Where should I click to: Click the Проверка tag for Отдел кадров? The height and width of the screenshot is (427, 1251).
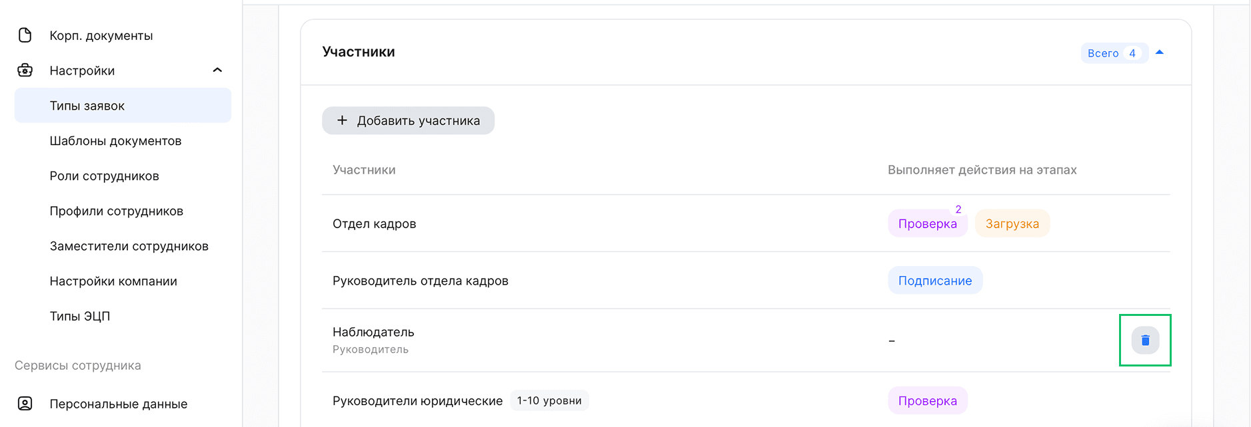[927, 224]
